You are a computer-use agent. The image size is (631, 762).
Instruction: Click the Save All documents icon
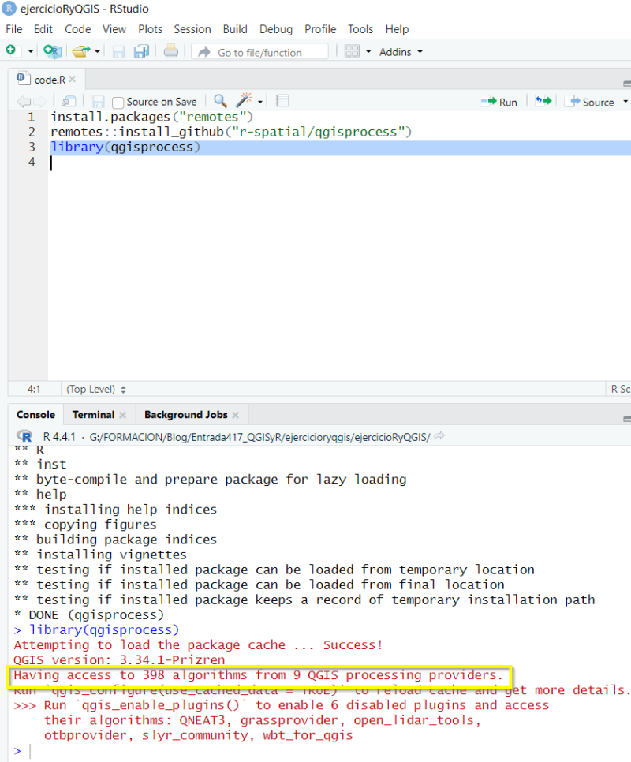click(x=141, y=51)
